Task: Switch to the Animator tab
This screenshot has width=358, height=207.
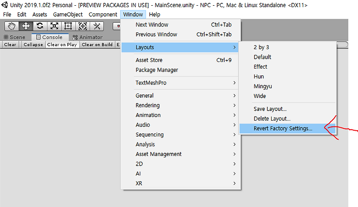Action: pos(87,37)
